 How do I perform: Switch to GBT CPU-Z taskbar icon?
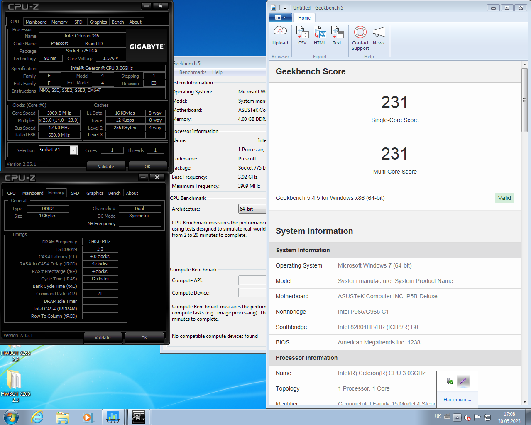pyautogui.click(x=138, y=417)
